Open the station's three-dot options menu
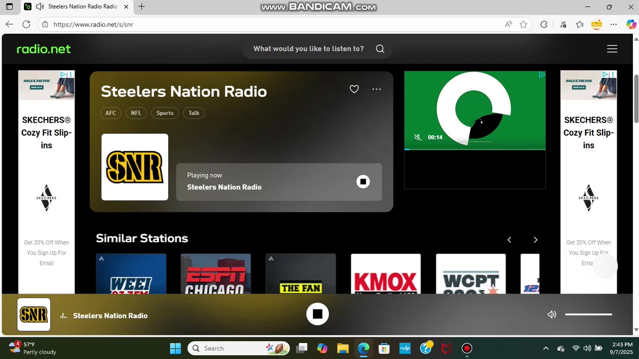 376,89
